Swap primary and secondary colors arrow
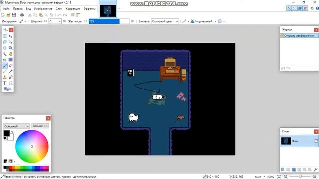The height and width of the screenshot is (179, 319). [12, 132]
